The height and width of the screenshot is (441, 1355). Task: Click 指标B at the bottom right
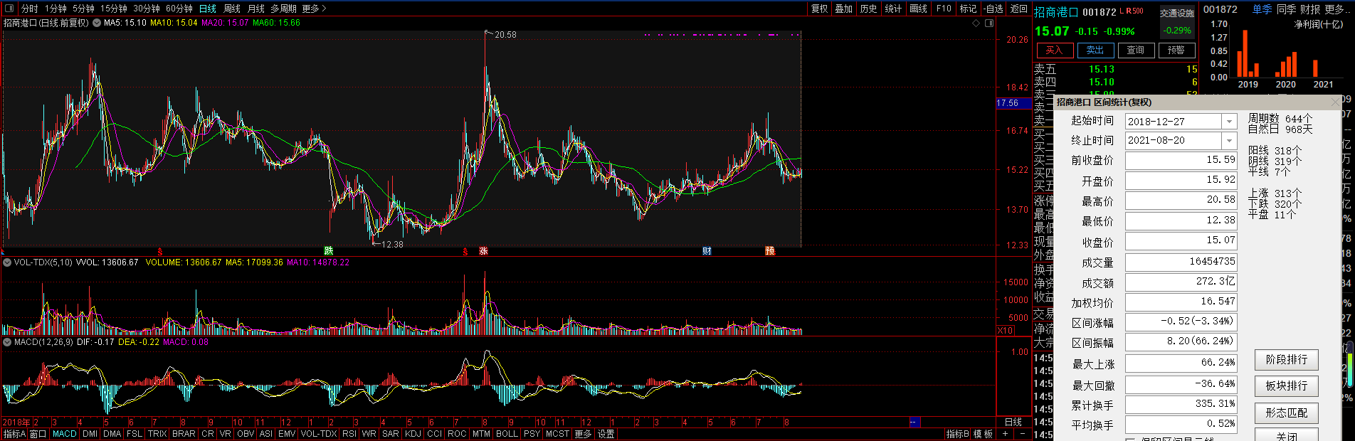[x=957, y=434]
